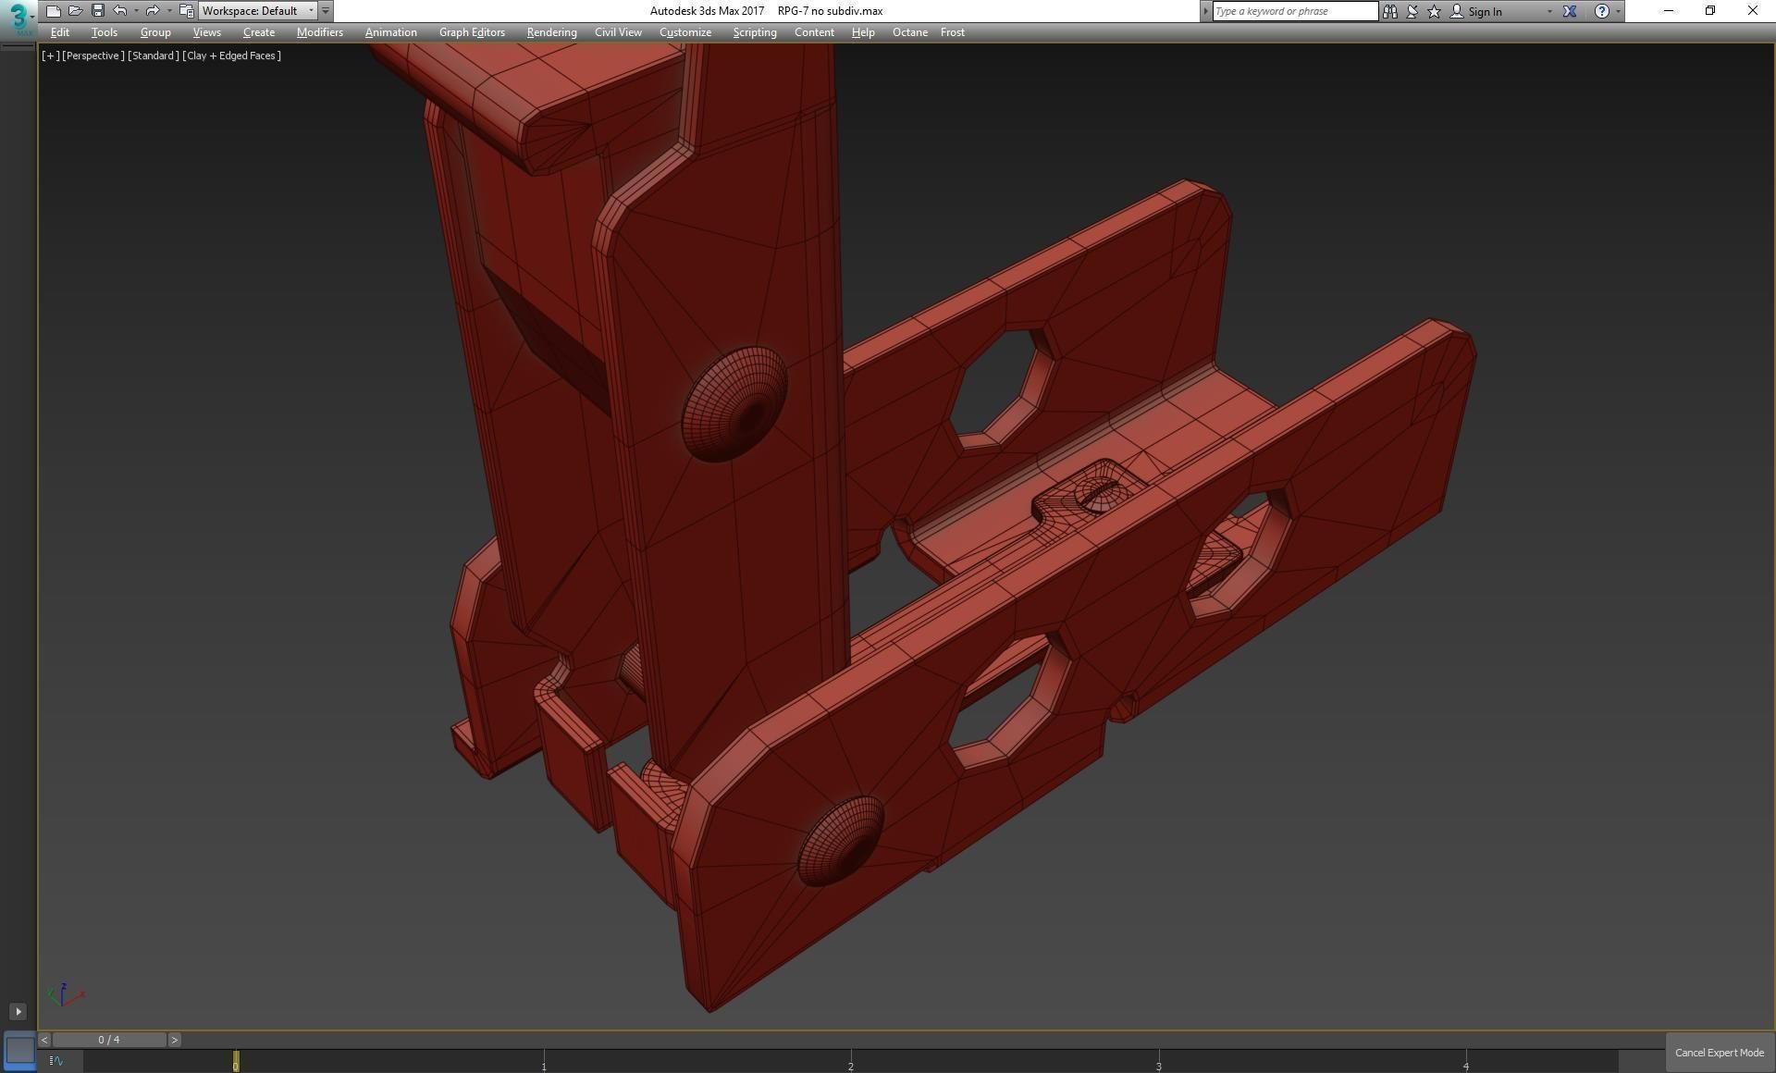Click the Sign In link
Screen dimensions: 1776x1073
tap(1485, 12)
